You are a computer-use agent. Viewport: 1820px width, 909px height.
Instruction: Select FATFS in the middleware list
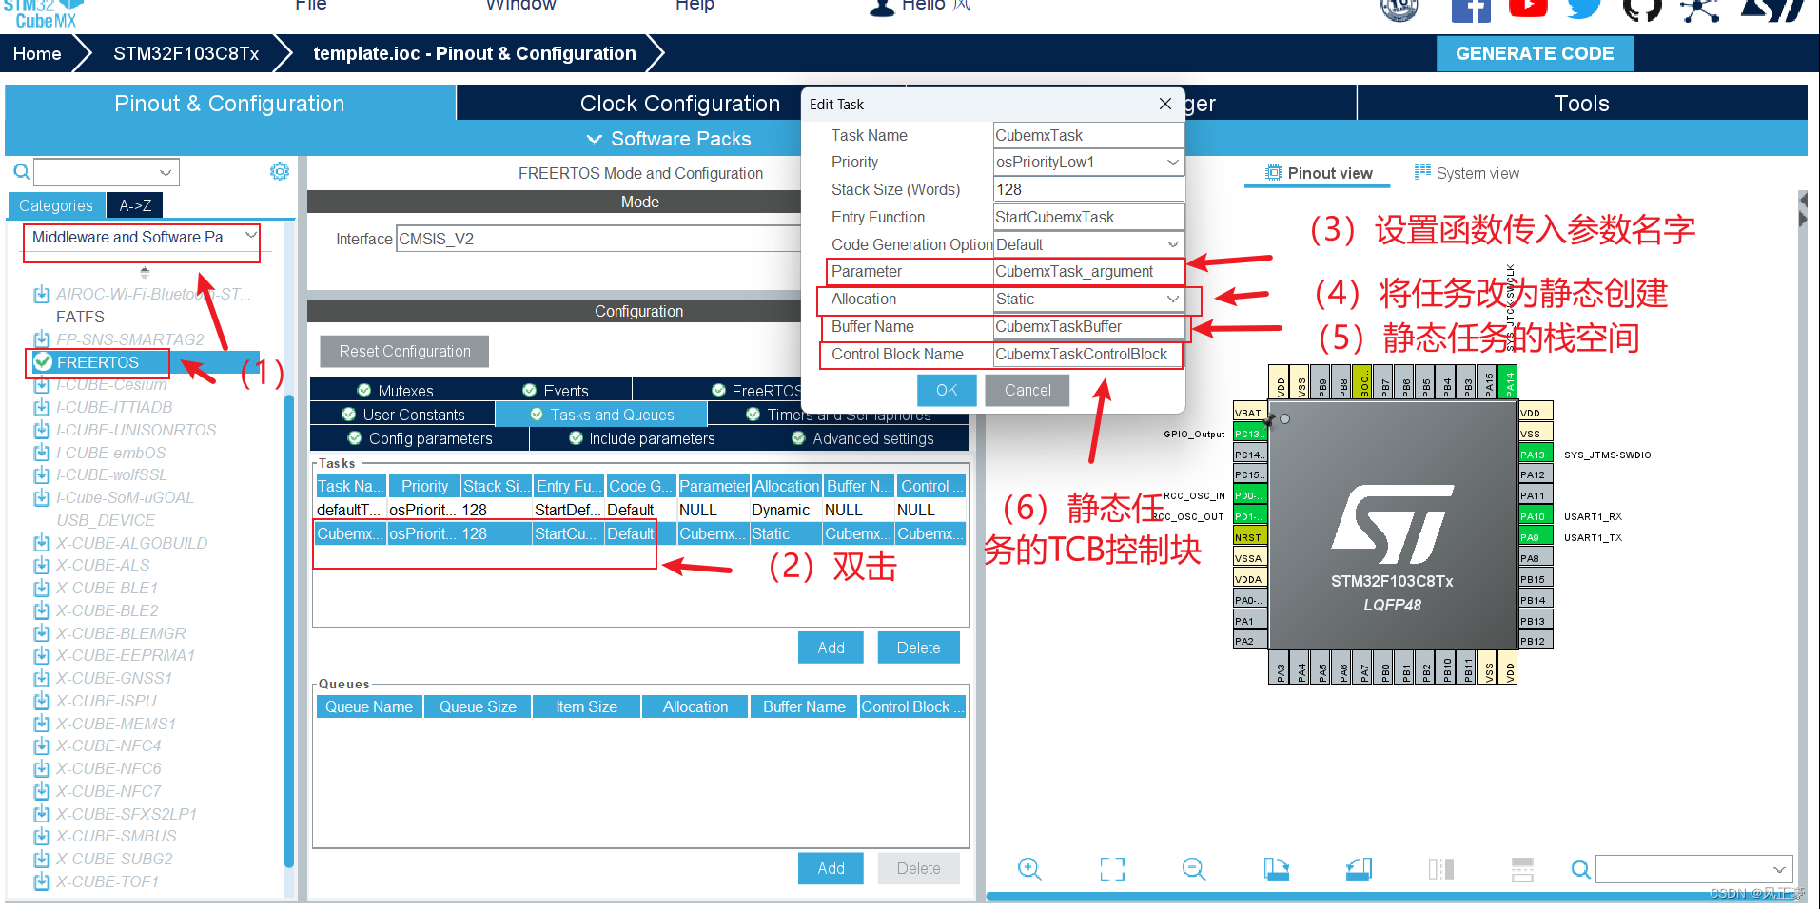[x=80, y=317]
